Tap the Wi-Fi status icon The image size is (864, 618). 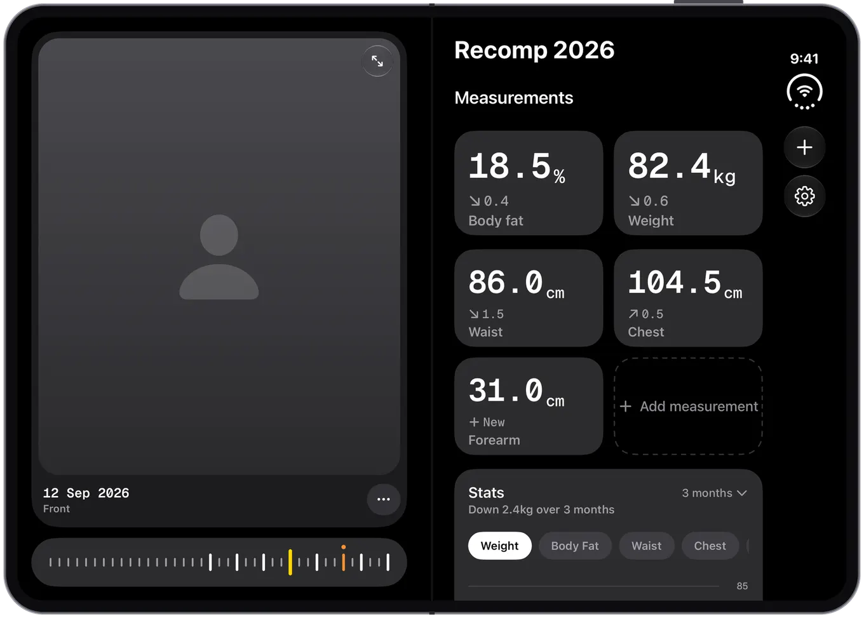(804, 92)
